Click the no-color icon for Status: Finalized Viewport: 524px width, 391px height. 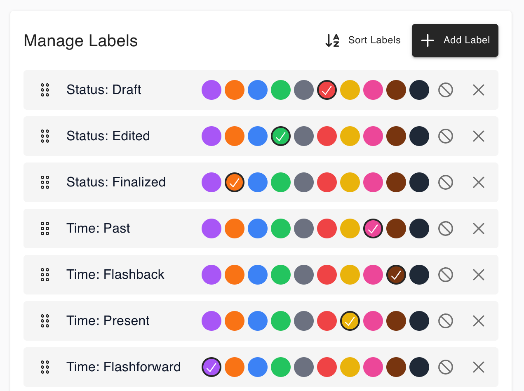pyautogui.click(x=446, y=182)
